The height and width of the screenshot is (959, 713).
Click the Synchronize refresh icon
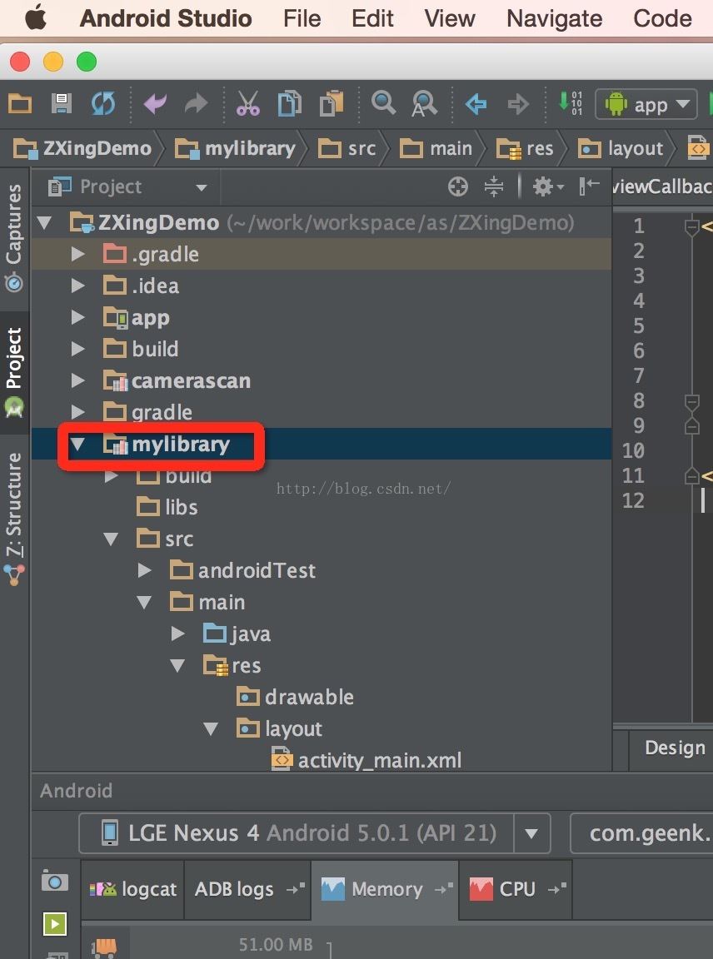[103, 103]
